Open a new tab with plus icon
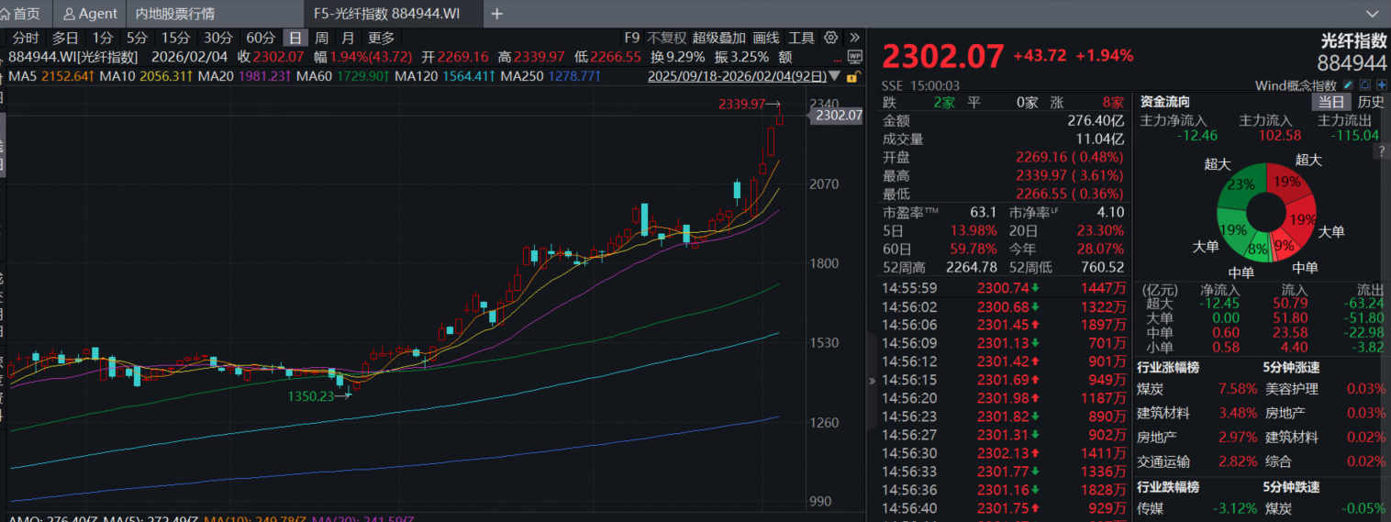The width and height of the screenshot is (1391, 522). point(496,14)
